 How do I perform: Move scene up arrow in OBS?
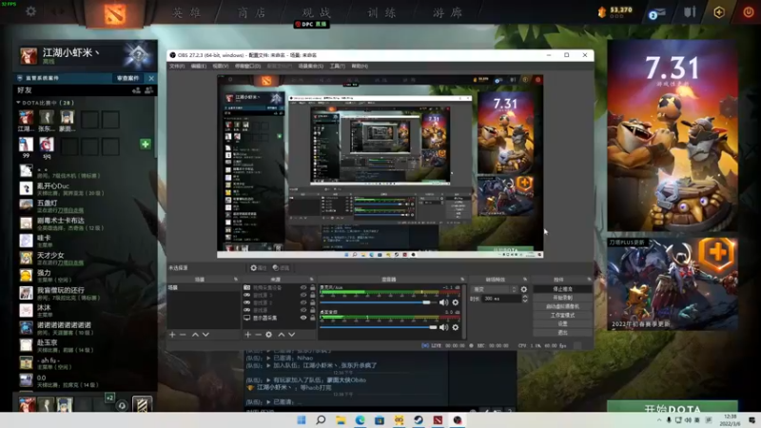click(x=195, y=335)
